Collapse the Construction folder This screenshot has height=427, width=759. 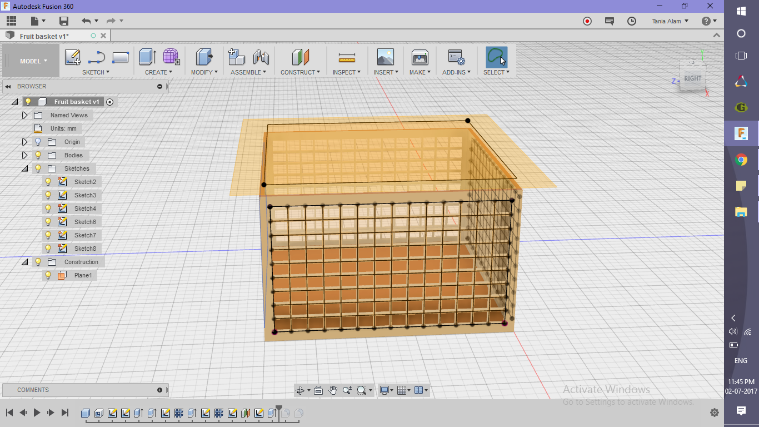(24, 262)
